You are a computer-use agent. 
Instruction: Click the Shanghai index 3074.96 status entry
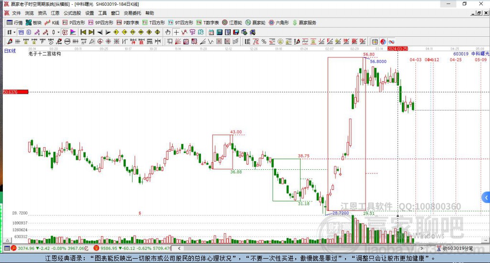50,248
